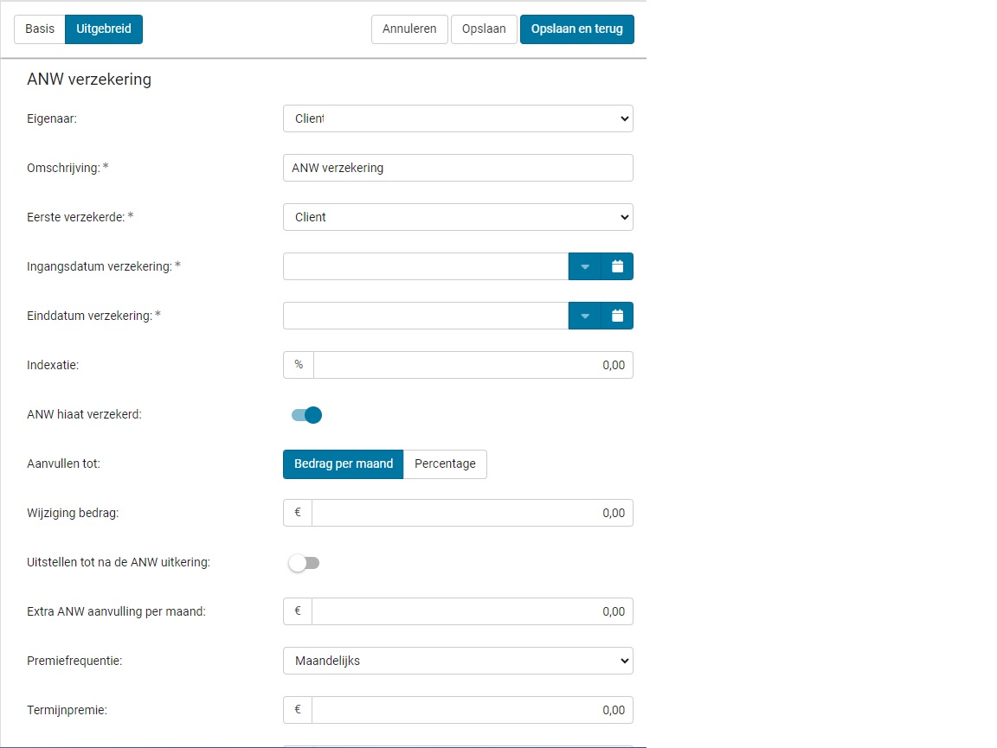
Task: Open calendar picker for Ingangsdatum verzekering
Action: [617, 266]
